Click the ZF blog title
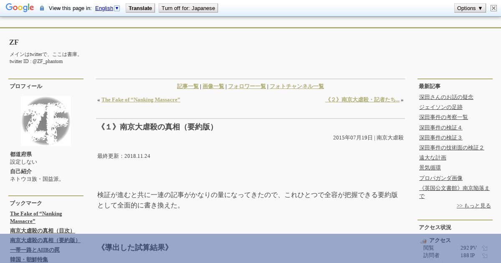This screenshot has width=501, height=263. [x=14, y=42]
